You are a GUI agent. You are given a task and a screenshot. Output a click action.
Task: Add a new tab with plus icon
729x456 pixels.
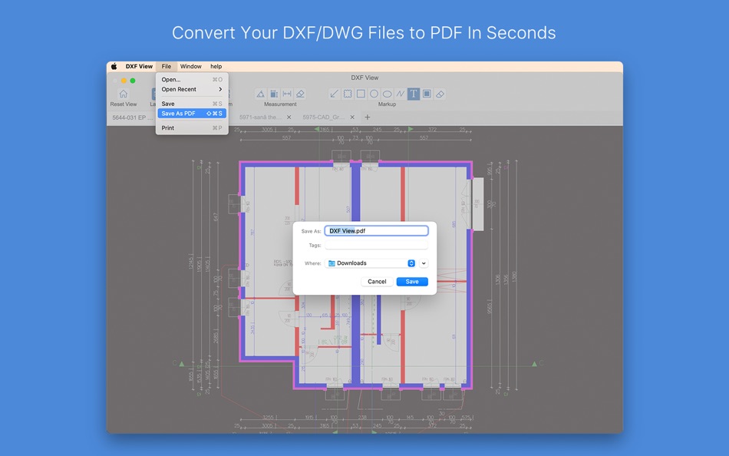(368, 117)
